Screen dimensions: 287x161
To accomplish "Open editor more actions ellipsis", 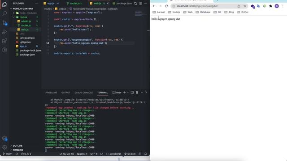I will click(x=145, y=3).
